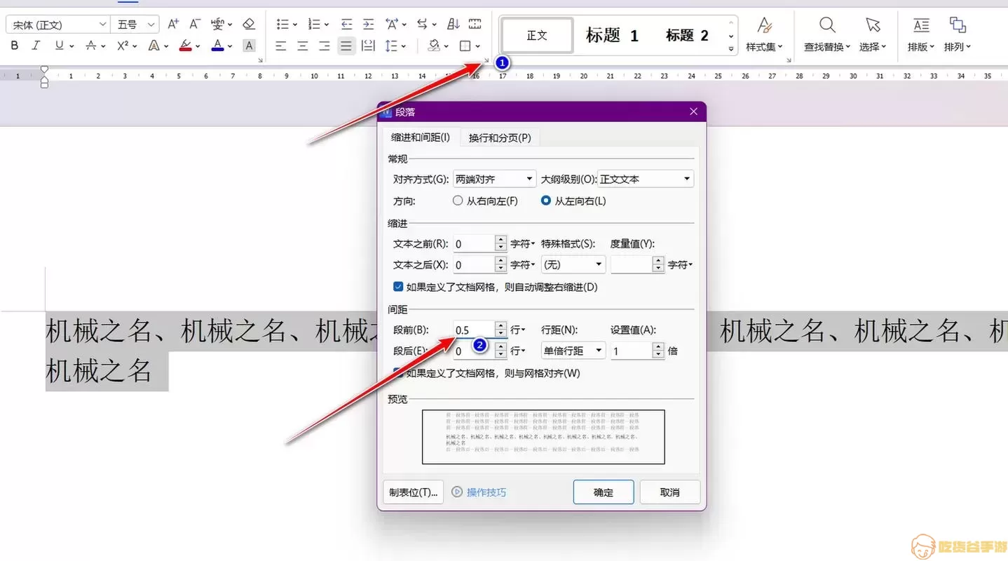Decrease 段前(B) value with down arrow
Viewport: 1008px width, 561px height.
[x=500, y=334]
